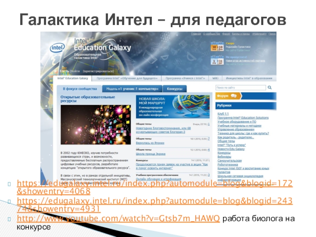The width and height of the screenshot is (316, 237).
Task: Click comment count 7 beside Вернулась из Японии
Action: click(x=209, y=139)
